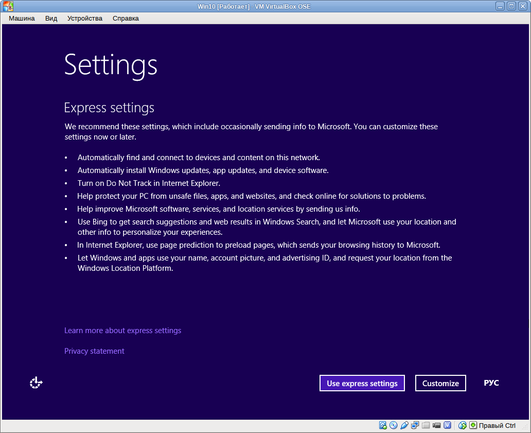Click the Express settings heading
This screenshot has width=531, height=433.
point(109,108)
